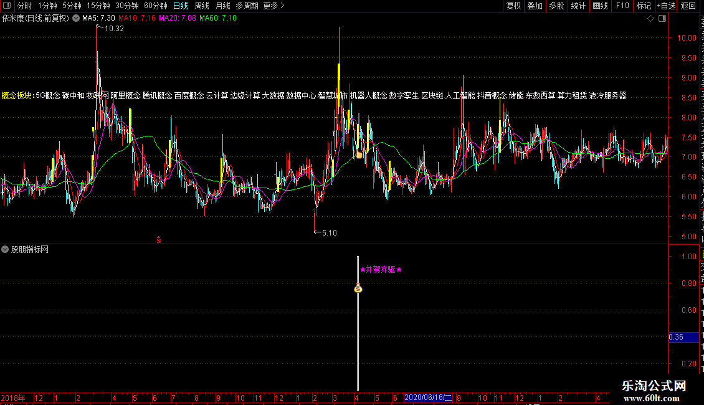Click the 数字孪生 concept sector

point(404,95)
